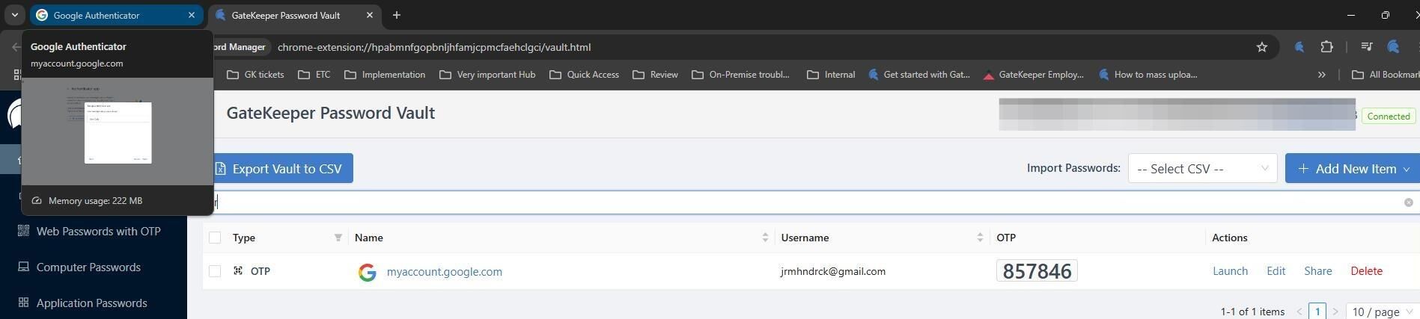Open Application Passwords in sidebar
Image resolution: width=1420 pixels, height=319 pixels.
tap(91, 303)
